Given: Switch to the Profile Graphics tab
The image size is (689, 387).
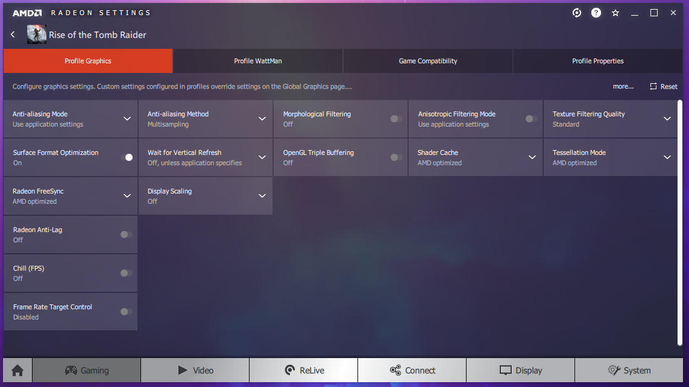Looking at the screenshot, I should [x=88, y=61].
